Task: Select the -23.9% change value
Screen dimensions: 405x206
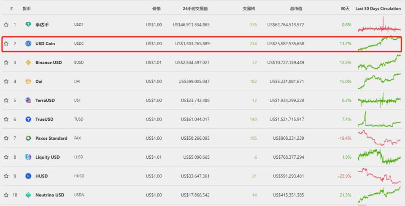Action: tap(345, 176)
